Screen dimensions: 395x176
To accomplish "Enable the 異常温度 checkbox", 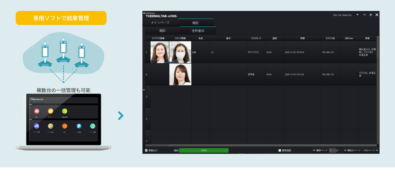I will [280, 150].
